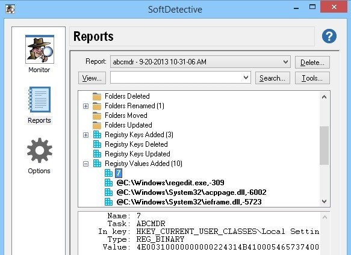
Task: Select the Folders Moved tree item
Action: coord(126,115)
